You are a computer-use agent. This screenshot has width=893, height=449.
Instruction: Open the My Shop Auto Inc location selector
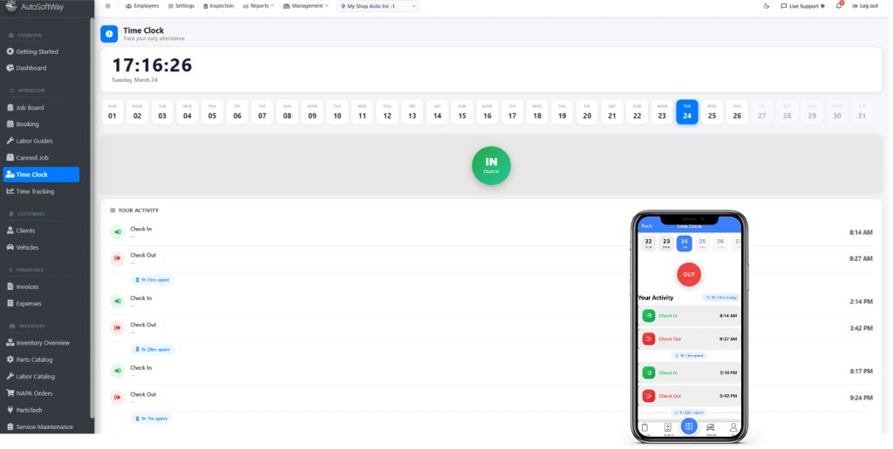pyautogui.click(x=378, y=6)
